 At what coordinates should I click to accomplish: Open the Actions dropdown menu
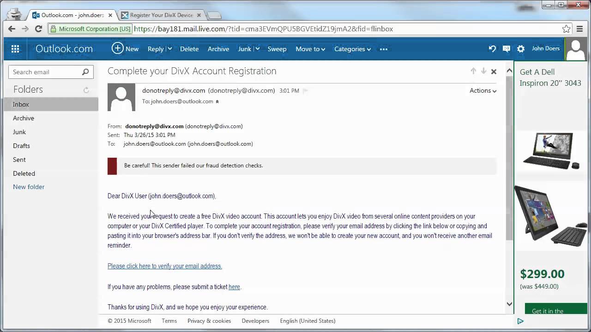coord(483,91)
